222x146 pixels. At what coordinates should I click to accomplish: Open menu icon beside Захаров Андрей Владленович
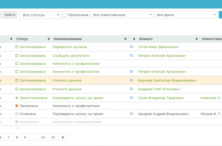132,114
